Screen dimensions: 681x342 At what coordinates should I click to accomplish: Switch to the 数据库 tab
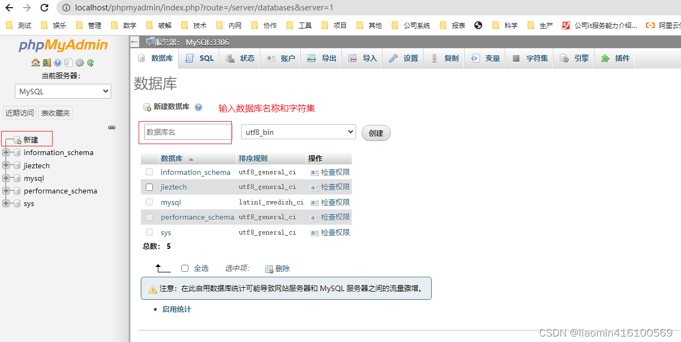[155, 58]
